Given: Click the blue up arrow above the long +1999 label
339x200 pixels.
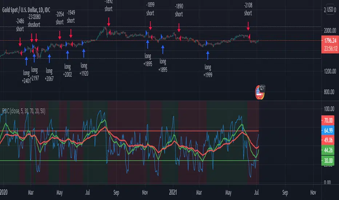Looking at the screenshot, I should point(208,55).
